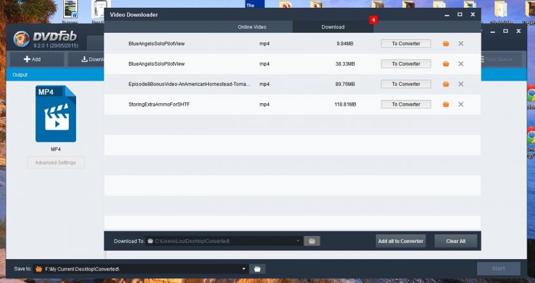Image resolution: width=535 pixels, height=283 pixels.
Task: Send Episode8BonusVideo To Converter
Action: [x=405, y=84]
